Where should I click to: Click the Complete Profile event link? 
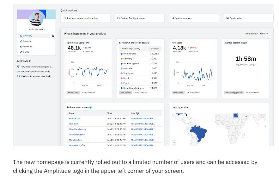(x=77, y=145)
